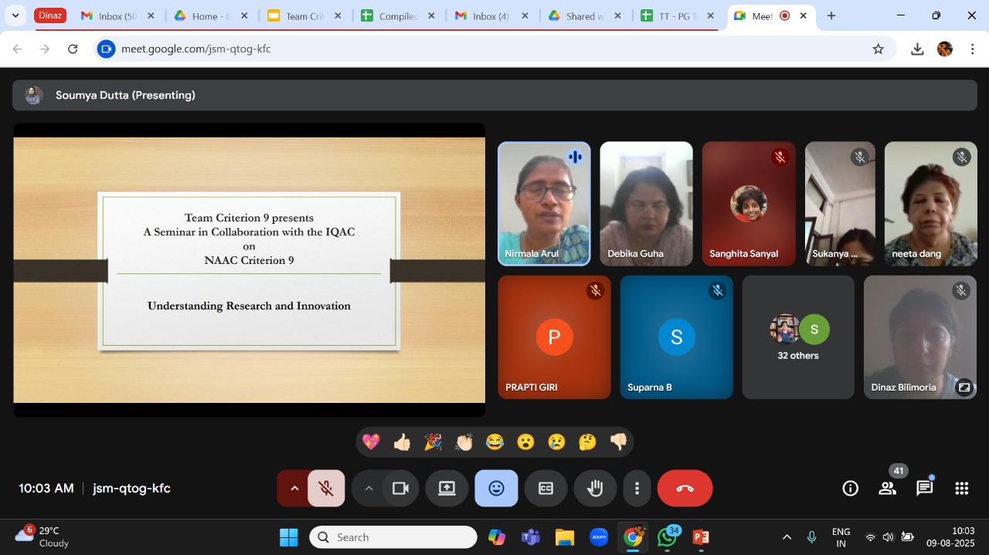Send the party popper reaction
989x555 pixels.
(433, 442)
